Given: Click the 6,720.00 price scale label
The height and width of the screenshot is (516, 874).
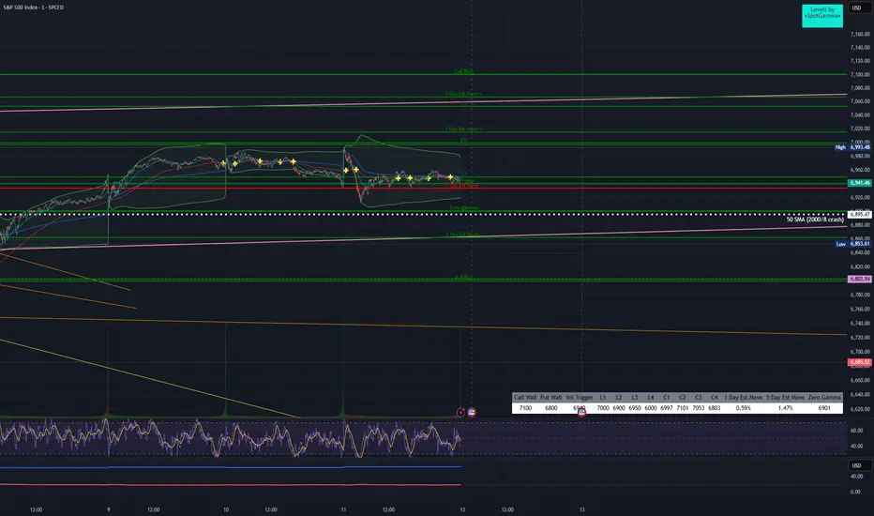Looking at the screenshot, I should click(860, 338).
